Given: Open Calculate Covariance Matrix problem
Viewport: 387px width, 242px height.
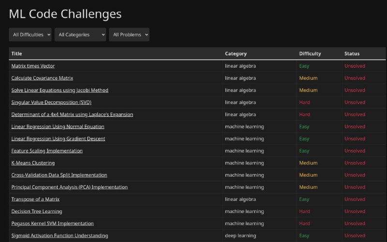Looking at the screenshot, I should tap(42, 78).
